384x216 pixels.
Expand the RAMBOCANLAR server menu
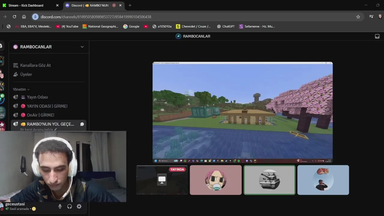tap(82, 47)
